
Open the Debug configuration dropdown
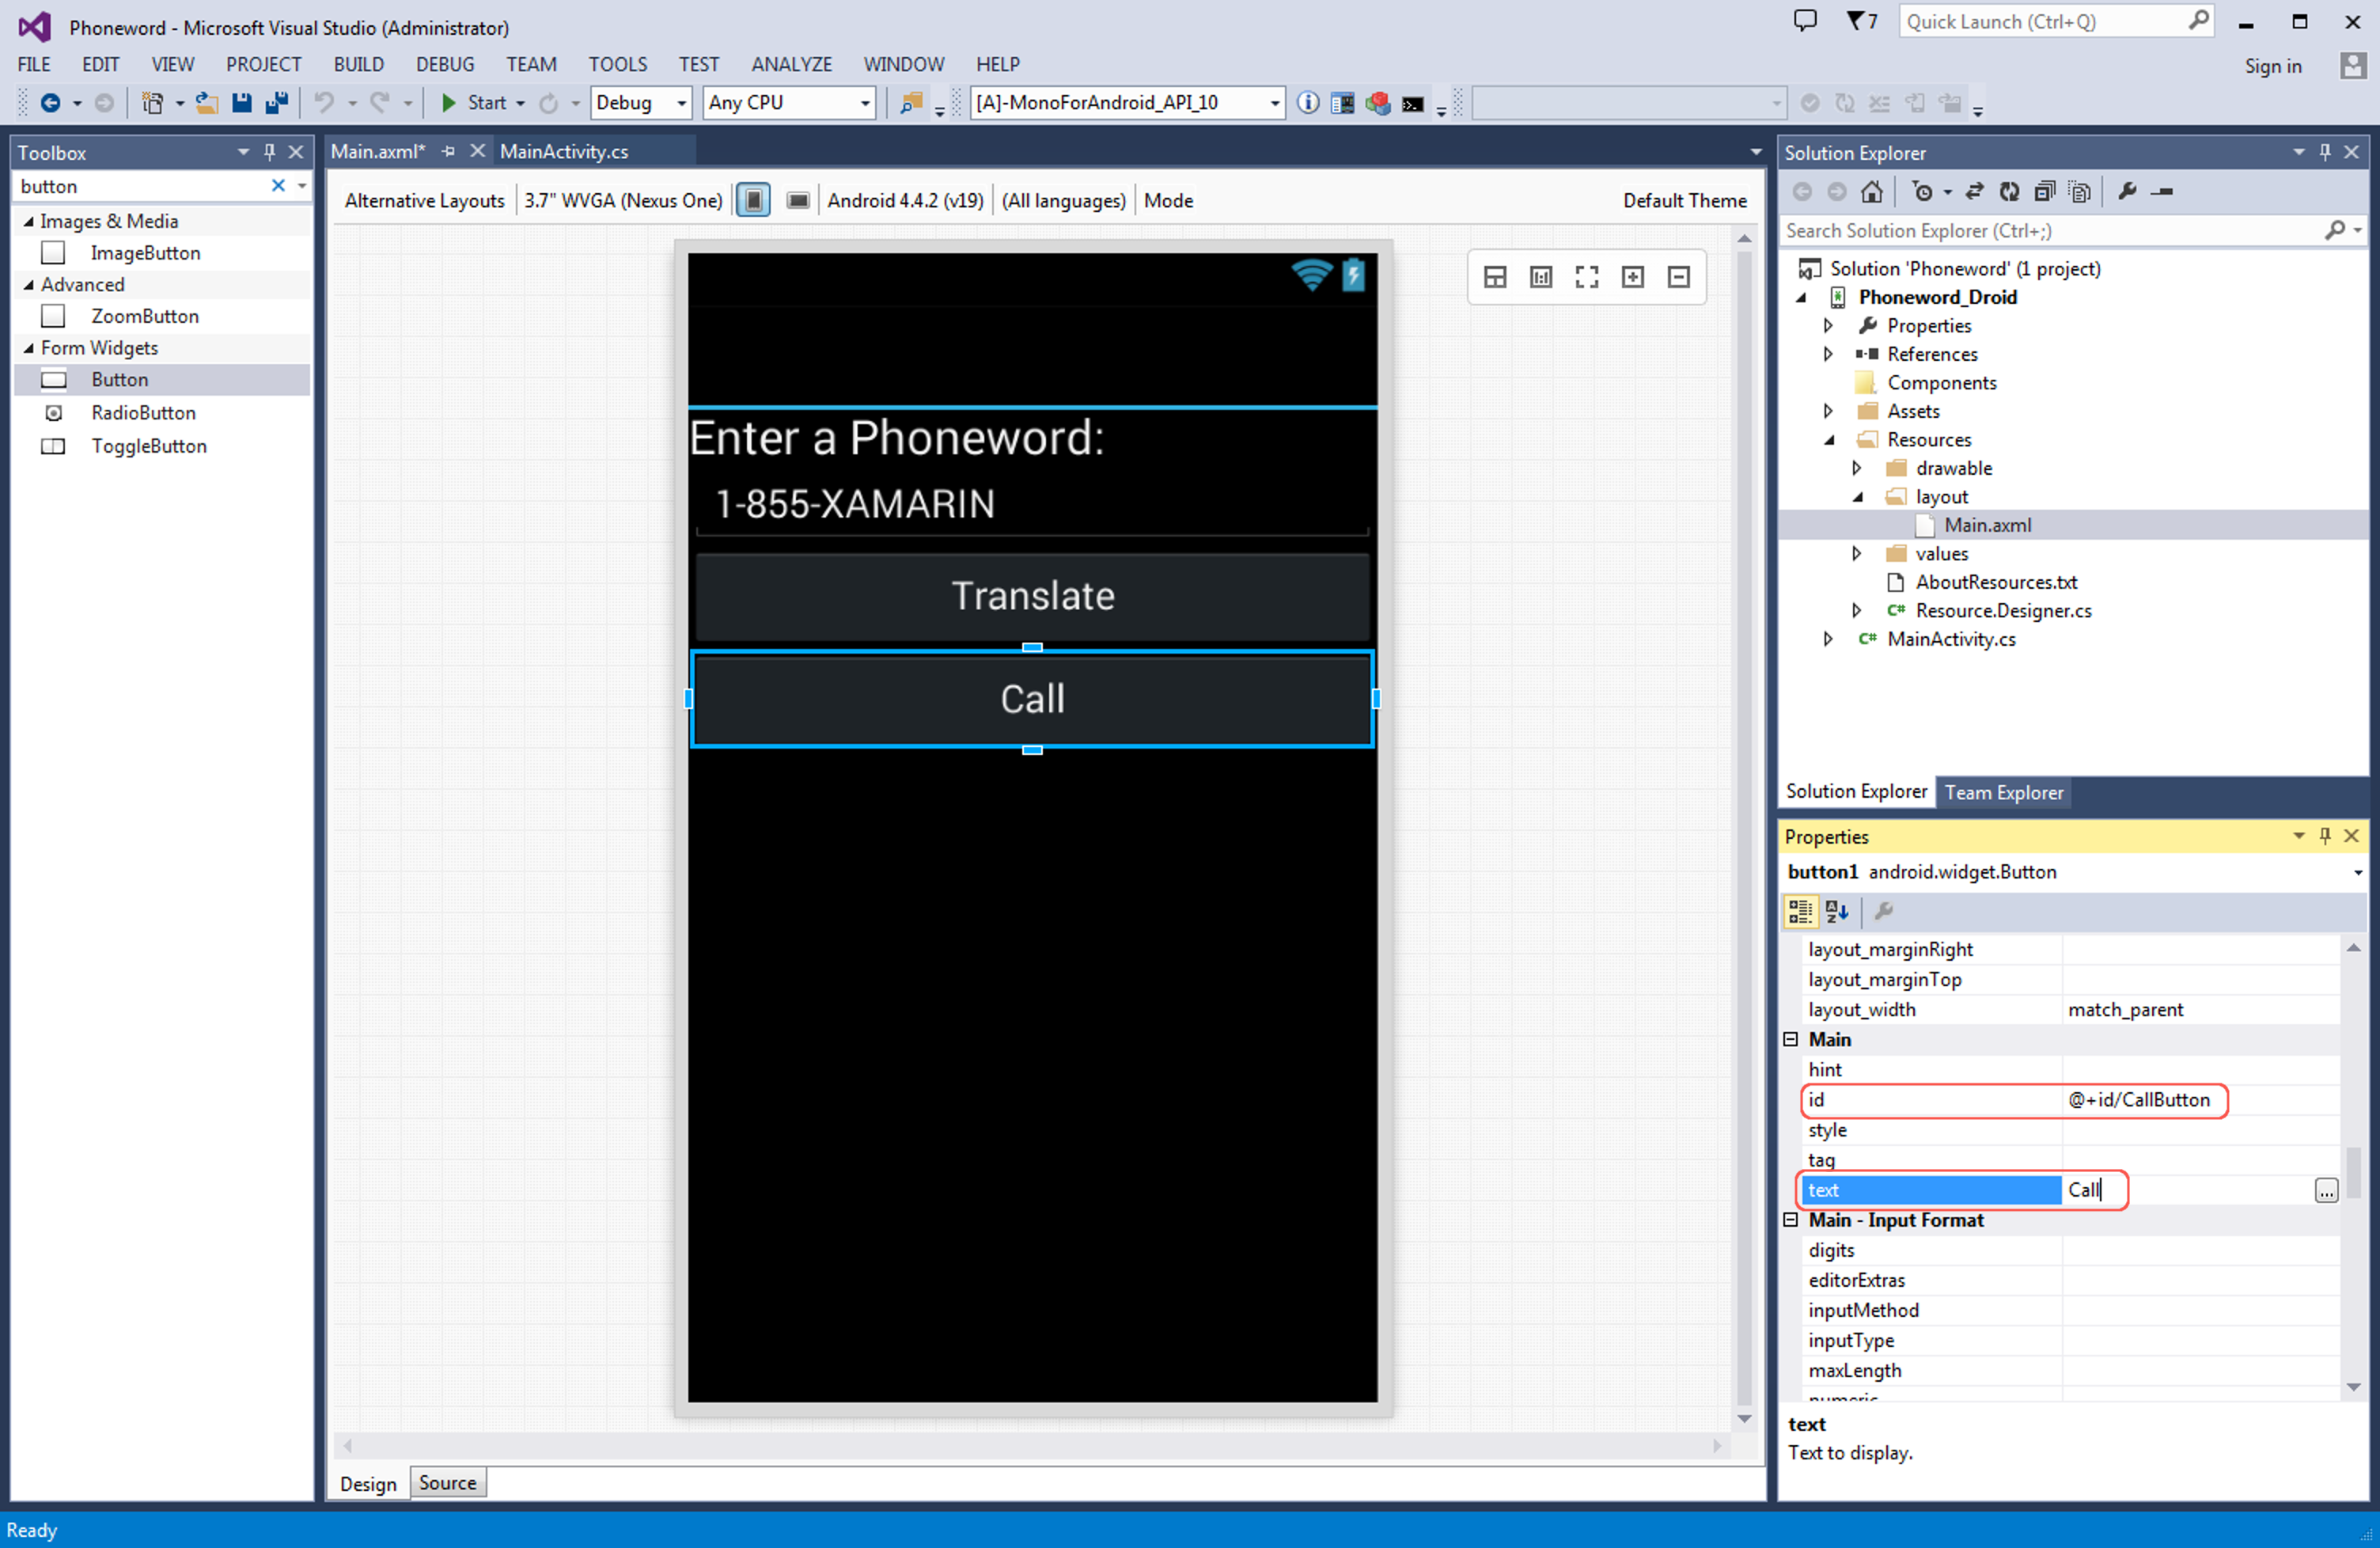(x=681, y=102)
